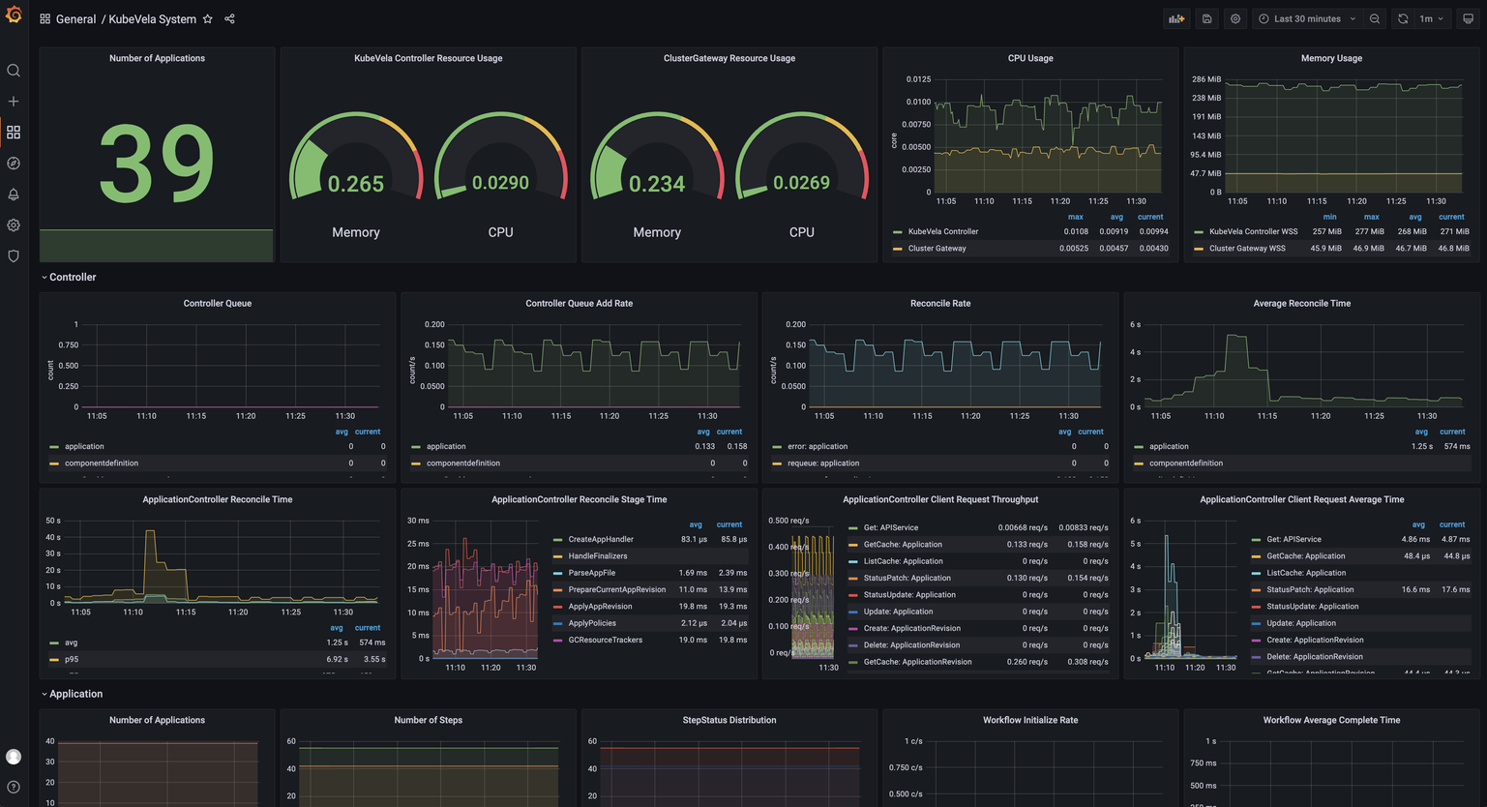Click the General folder breadcrumb link

coord(75,19)
